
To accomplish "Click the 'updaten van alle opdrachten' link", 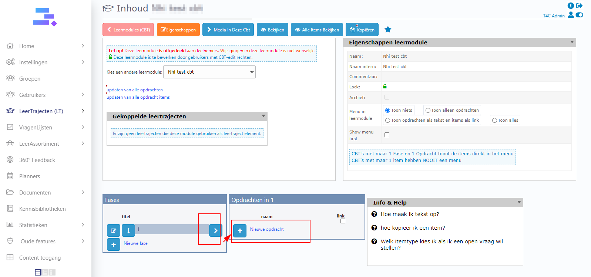I will point(135,90).
